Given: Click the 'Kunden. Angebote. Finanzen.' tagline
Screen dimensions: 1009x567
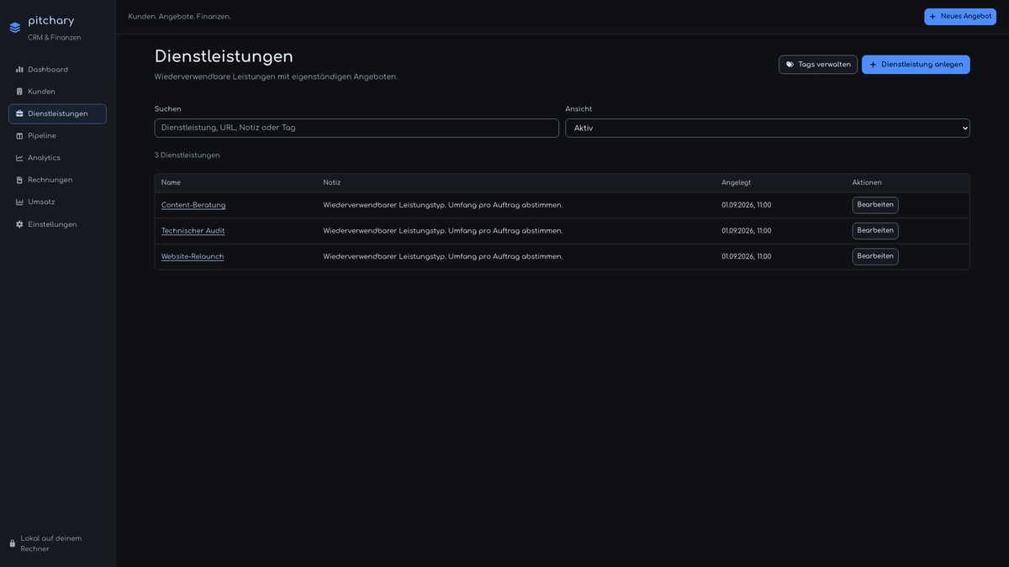Looking at the screenshot, I should (x=180, y=17).
